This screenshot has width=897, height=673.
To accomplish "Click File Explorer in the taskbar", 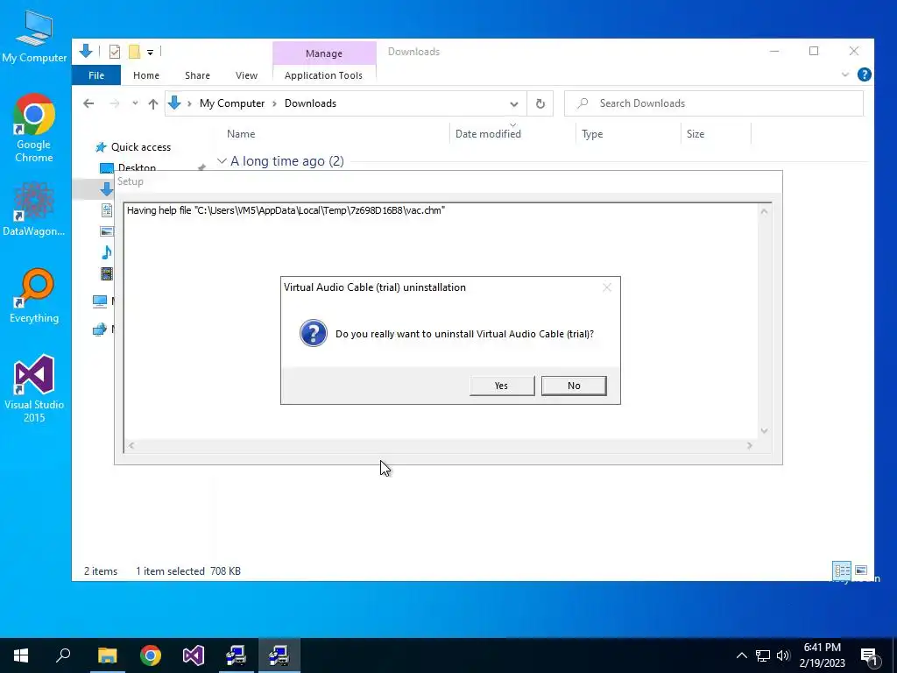I will click(x=107, y=655).
